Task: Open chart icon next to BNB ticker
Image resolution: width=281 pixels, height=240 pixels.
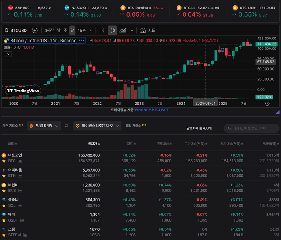Action: [20, 191]
